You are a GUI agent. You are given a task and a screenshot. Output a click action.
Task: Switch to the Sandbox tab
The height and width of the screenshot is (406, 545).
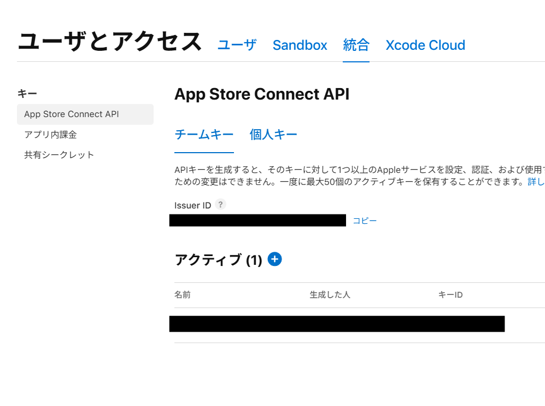(300, 45)
